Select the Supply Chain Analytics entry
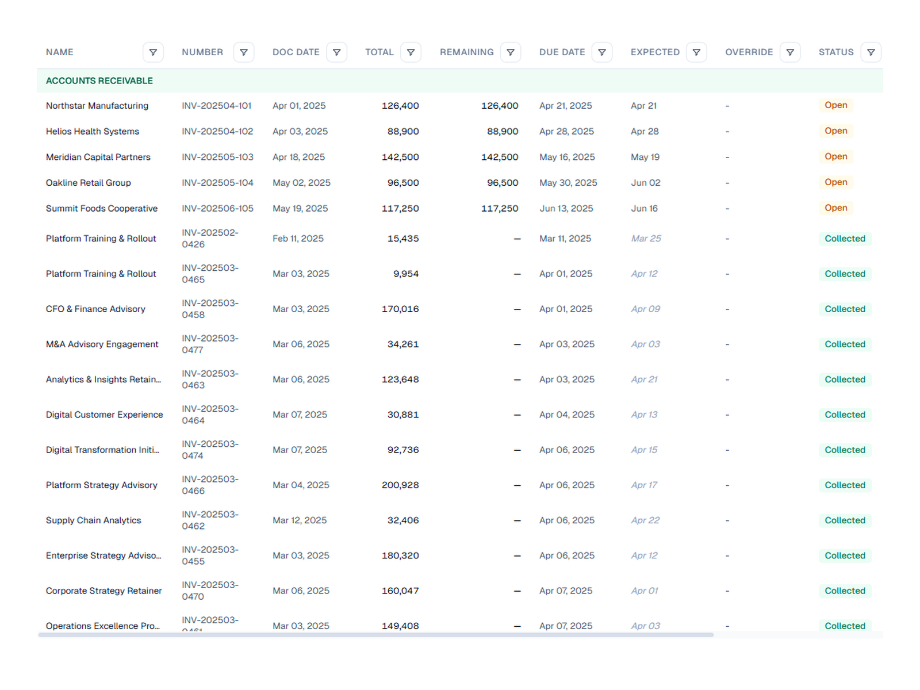 click(94, 520)
